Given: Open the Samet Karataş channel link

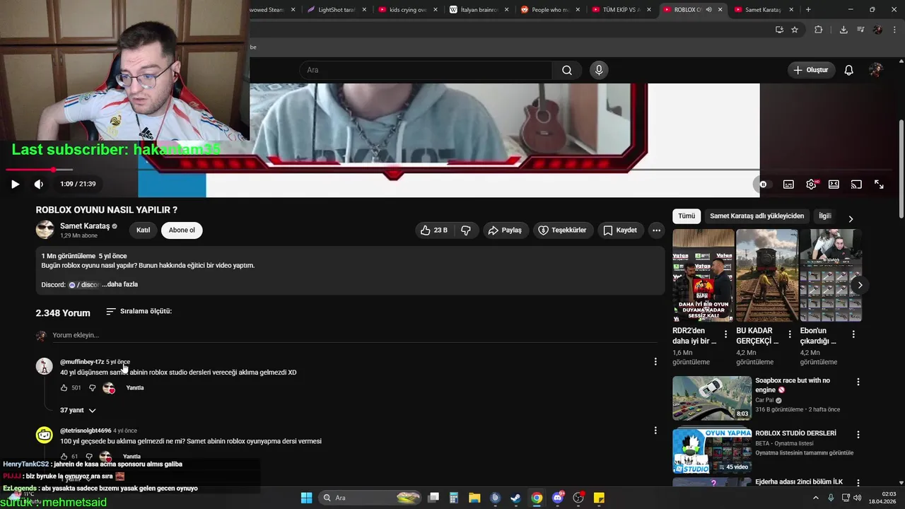Looking at the screenshot, I should [x=85, y=226].
